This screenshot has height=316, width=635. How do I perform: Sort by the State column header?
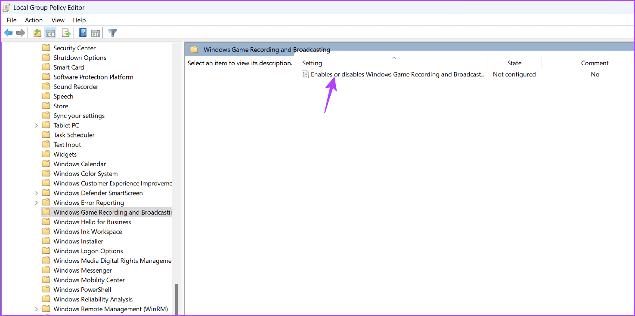(x=514, y=63)
